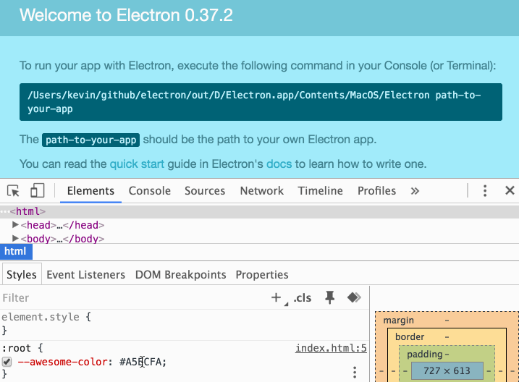Click the Welcome to Electron heading
519x382 pixels.
click(x=126, y=15)
